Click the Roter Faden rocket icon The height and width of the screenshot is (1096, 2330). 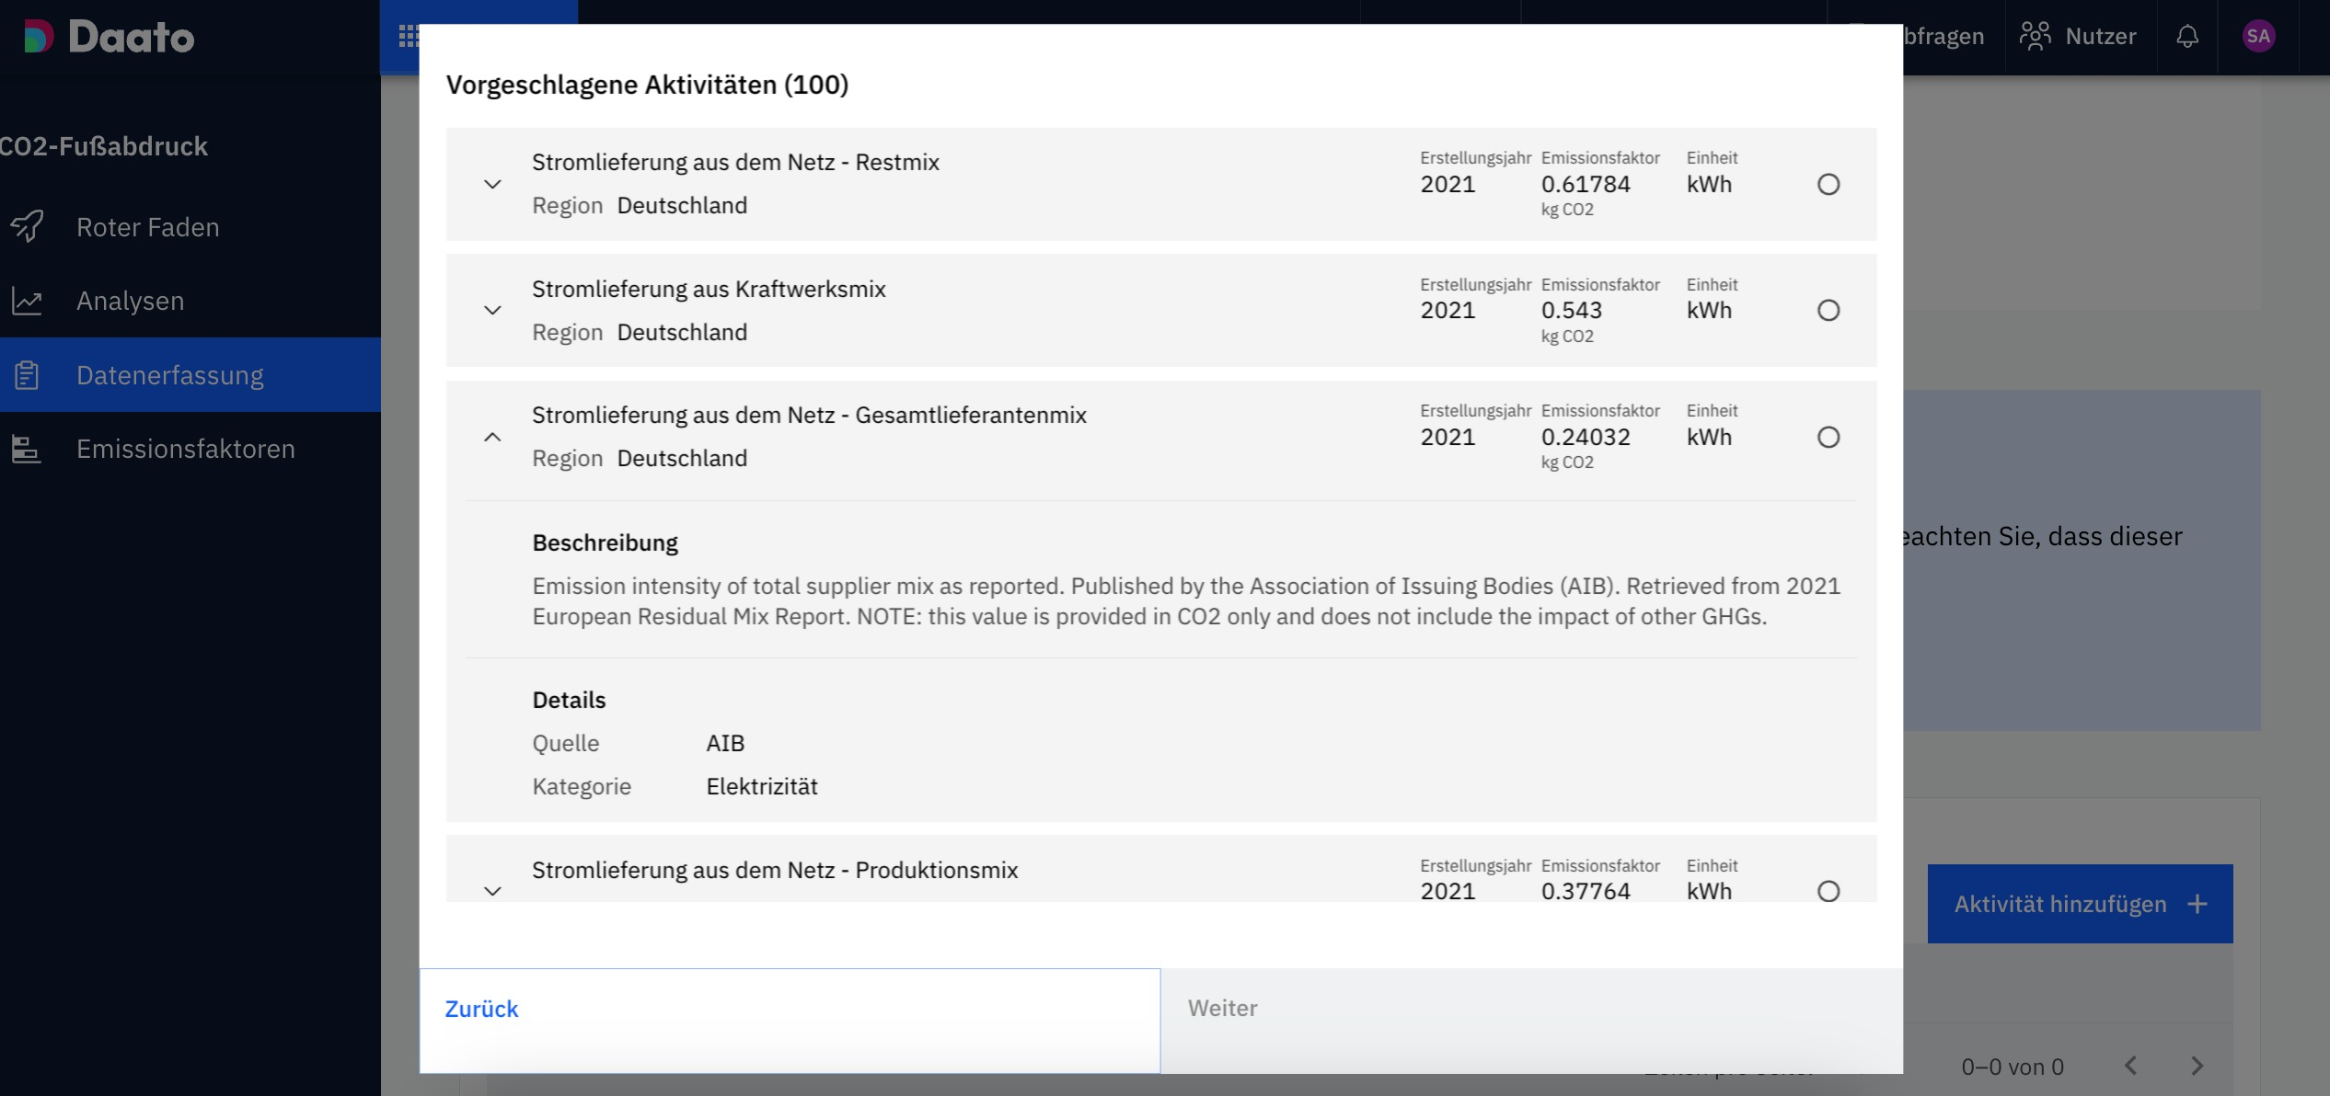click(x=28, y=226)
